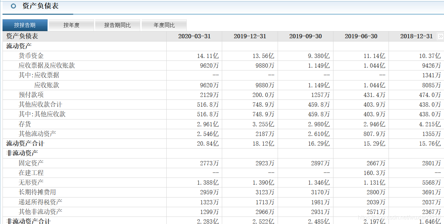Select the 长期待摊费用 row label
Screen dimensions: 444x224
pyautogui.click(x=37, y=192)
